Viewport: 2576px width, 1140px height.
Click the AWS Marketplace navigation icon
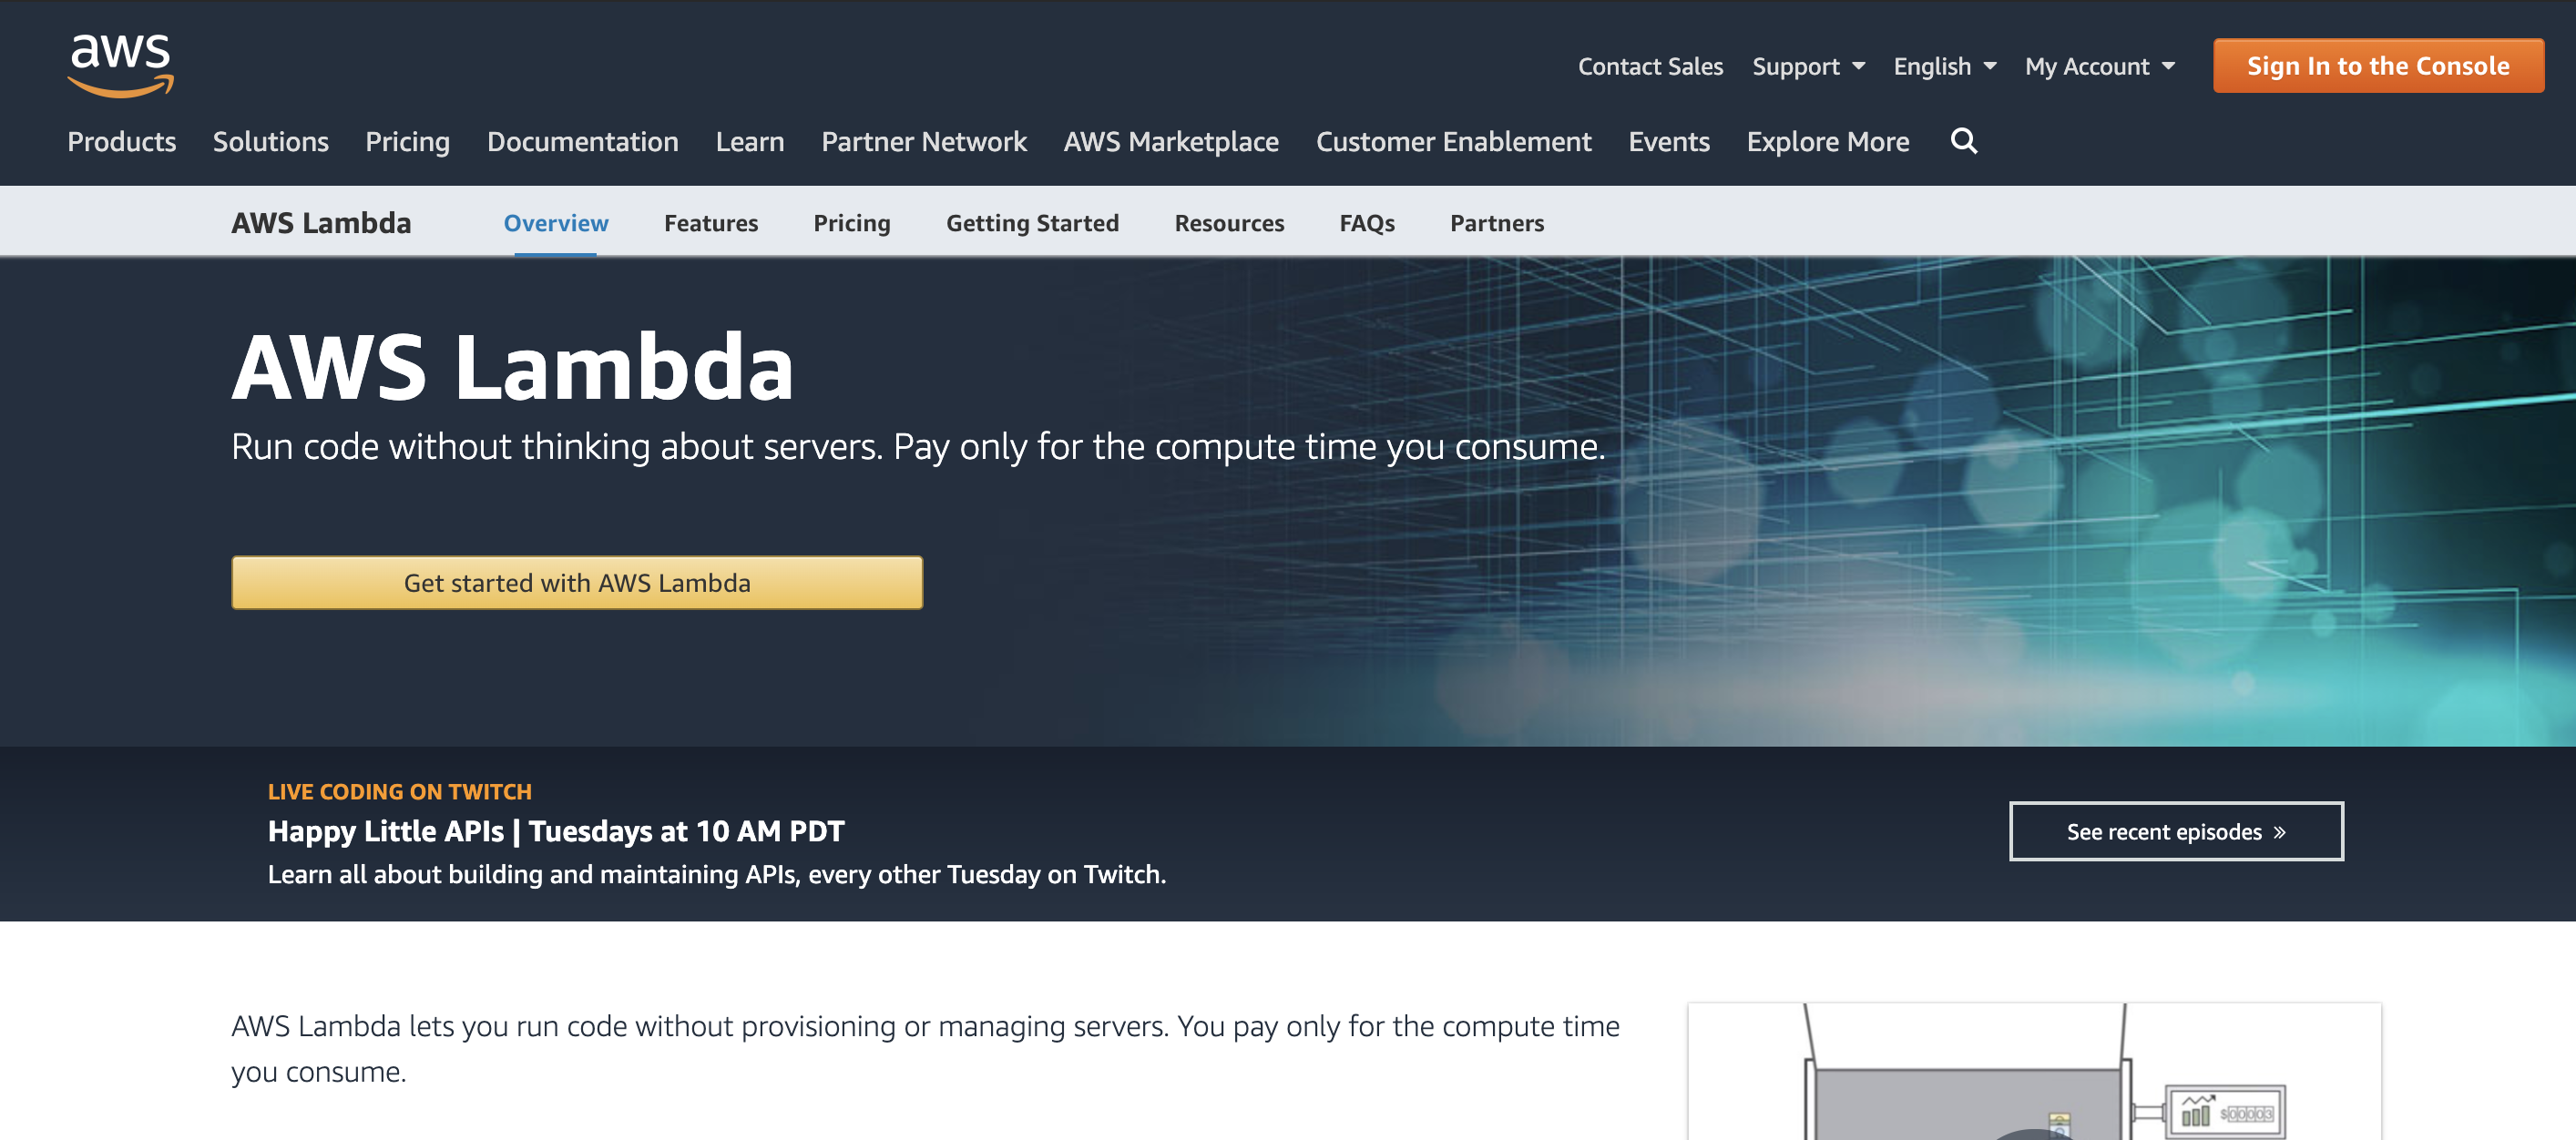tap(1173, 139)
